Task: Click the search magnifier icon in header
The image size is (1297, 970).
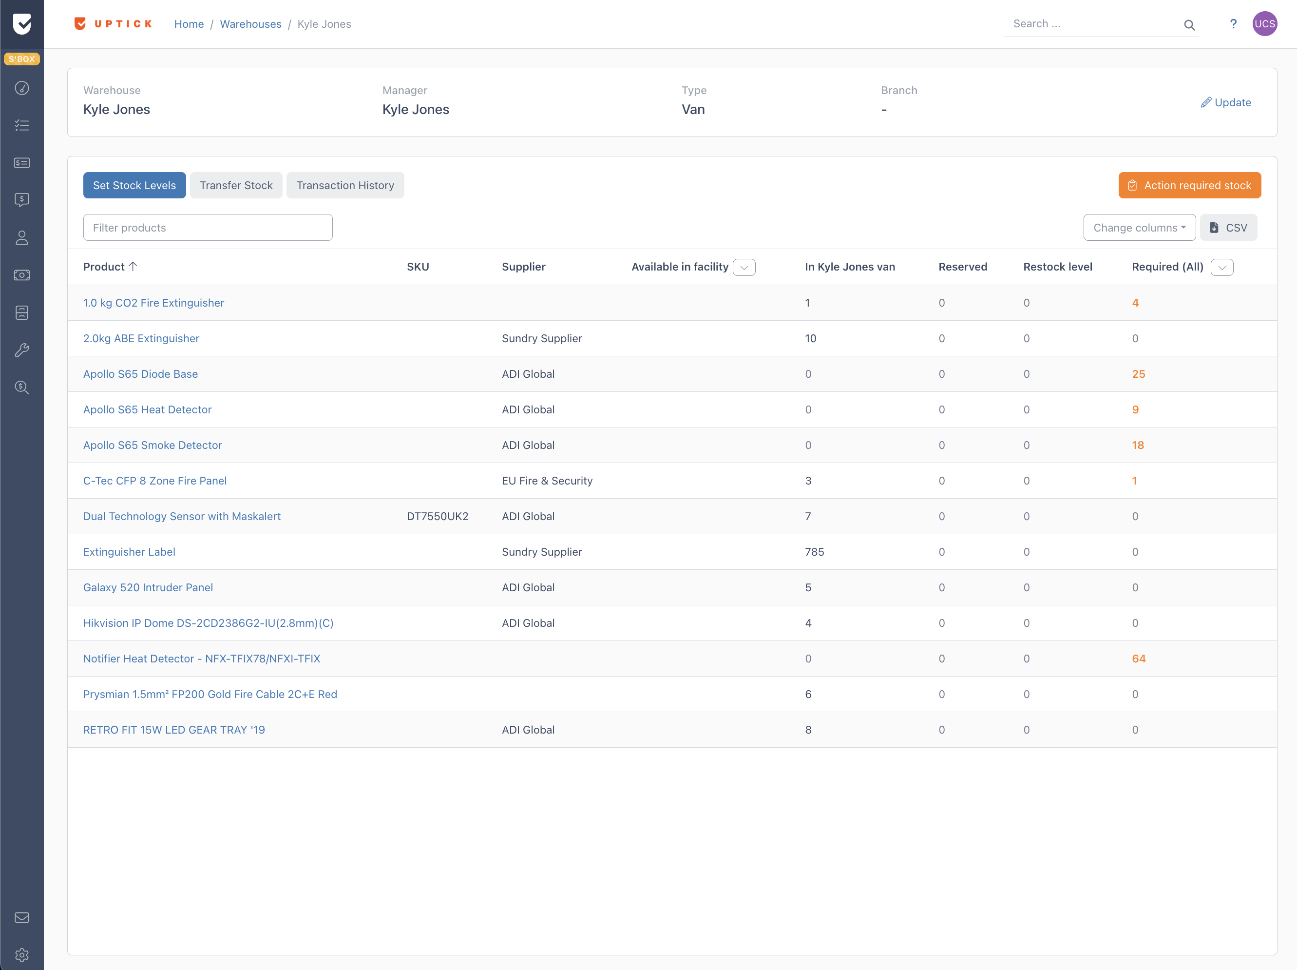Action: [1189, 25]
